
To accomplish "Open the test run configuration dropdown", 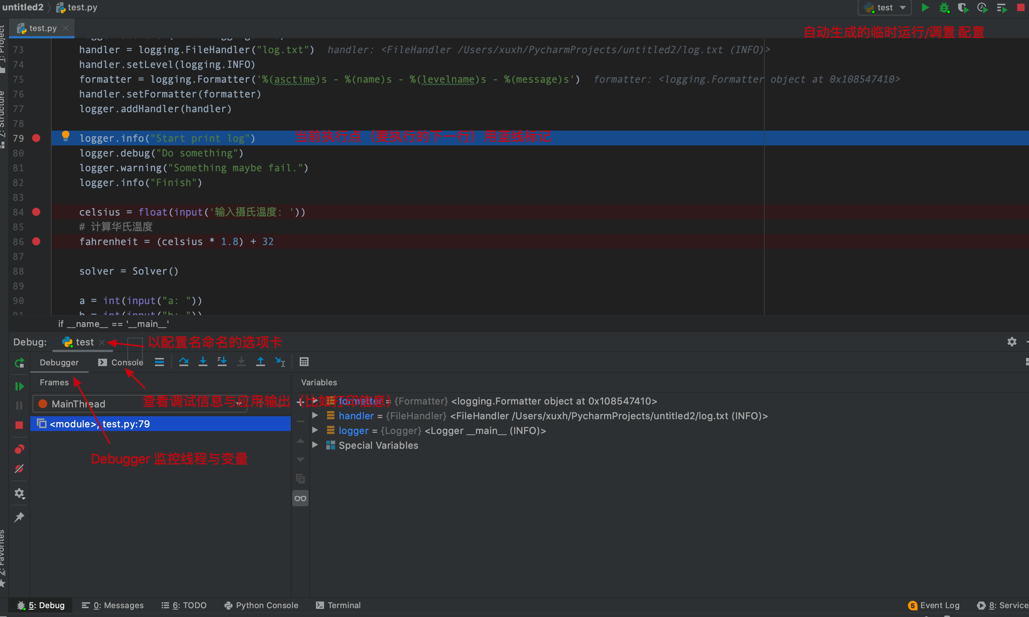I will coord(885,7).
